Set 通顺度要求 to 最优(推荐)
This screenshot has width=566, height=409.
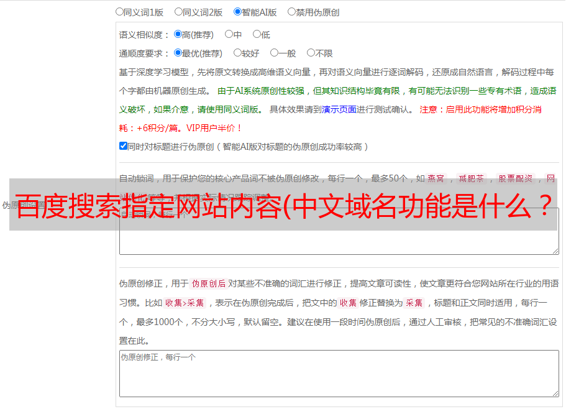[178, 53]
